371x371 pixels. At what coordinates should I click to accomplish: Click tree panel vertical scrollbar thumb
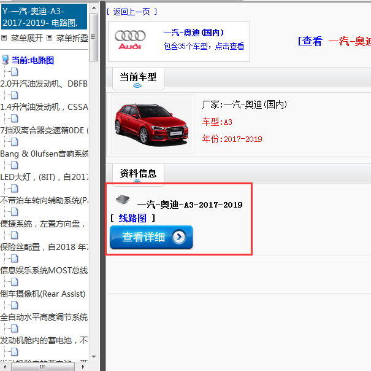point(94,37)
